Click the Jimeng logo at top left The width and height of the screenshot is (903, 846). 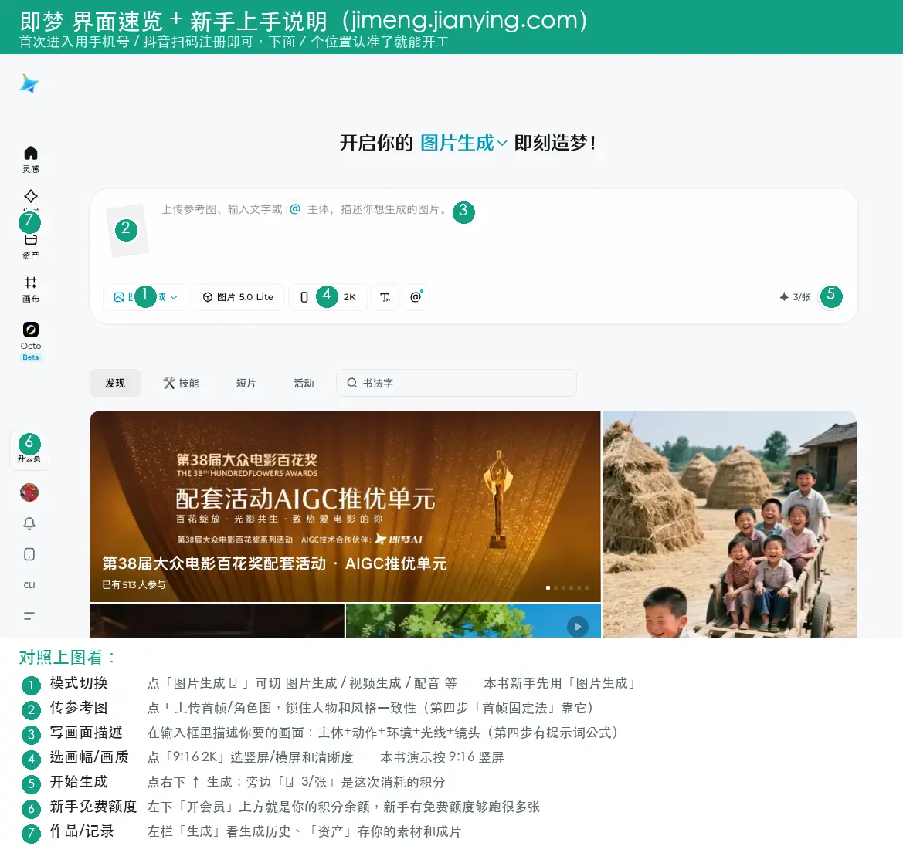[29, 84]
